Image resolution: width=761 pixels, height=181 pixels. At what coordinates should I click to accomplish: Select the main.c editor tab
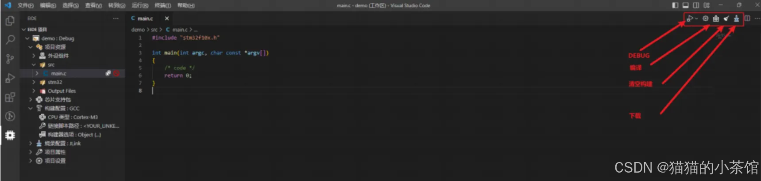point(145,19)
